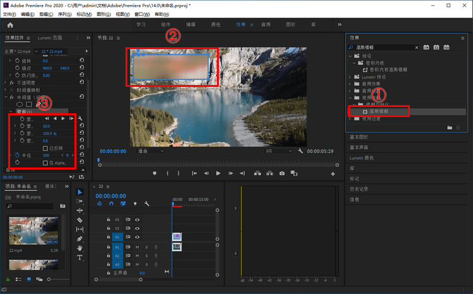Toggle timeline Snap magnet icon
The height and width of the screenshot is (294, 473).
pos(111,204)
